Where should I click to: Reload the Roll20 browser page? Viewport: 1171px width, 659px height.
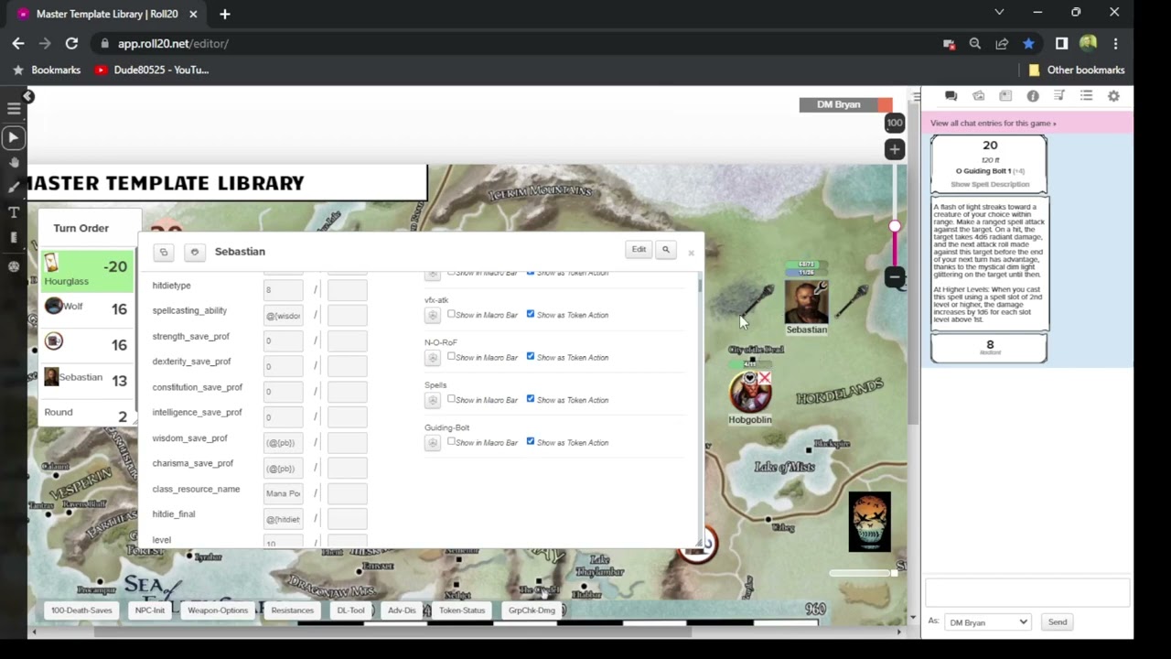pyautogui.click(x=71, y=43)
